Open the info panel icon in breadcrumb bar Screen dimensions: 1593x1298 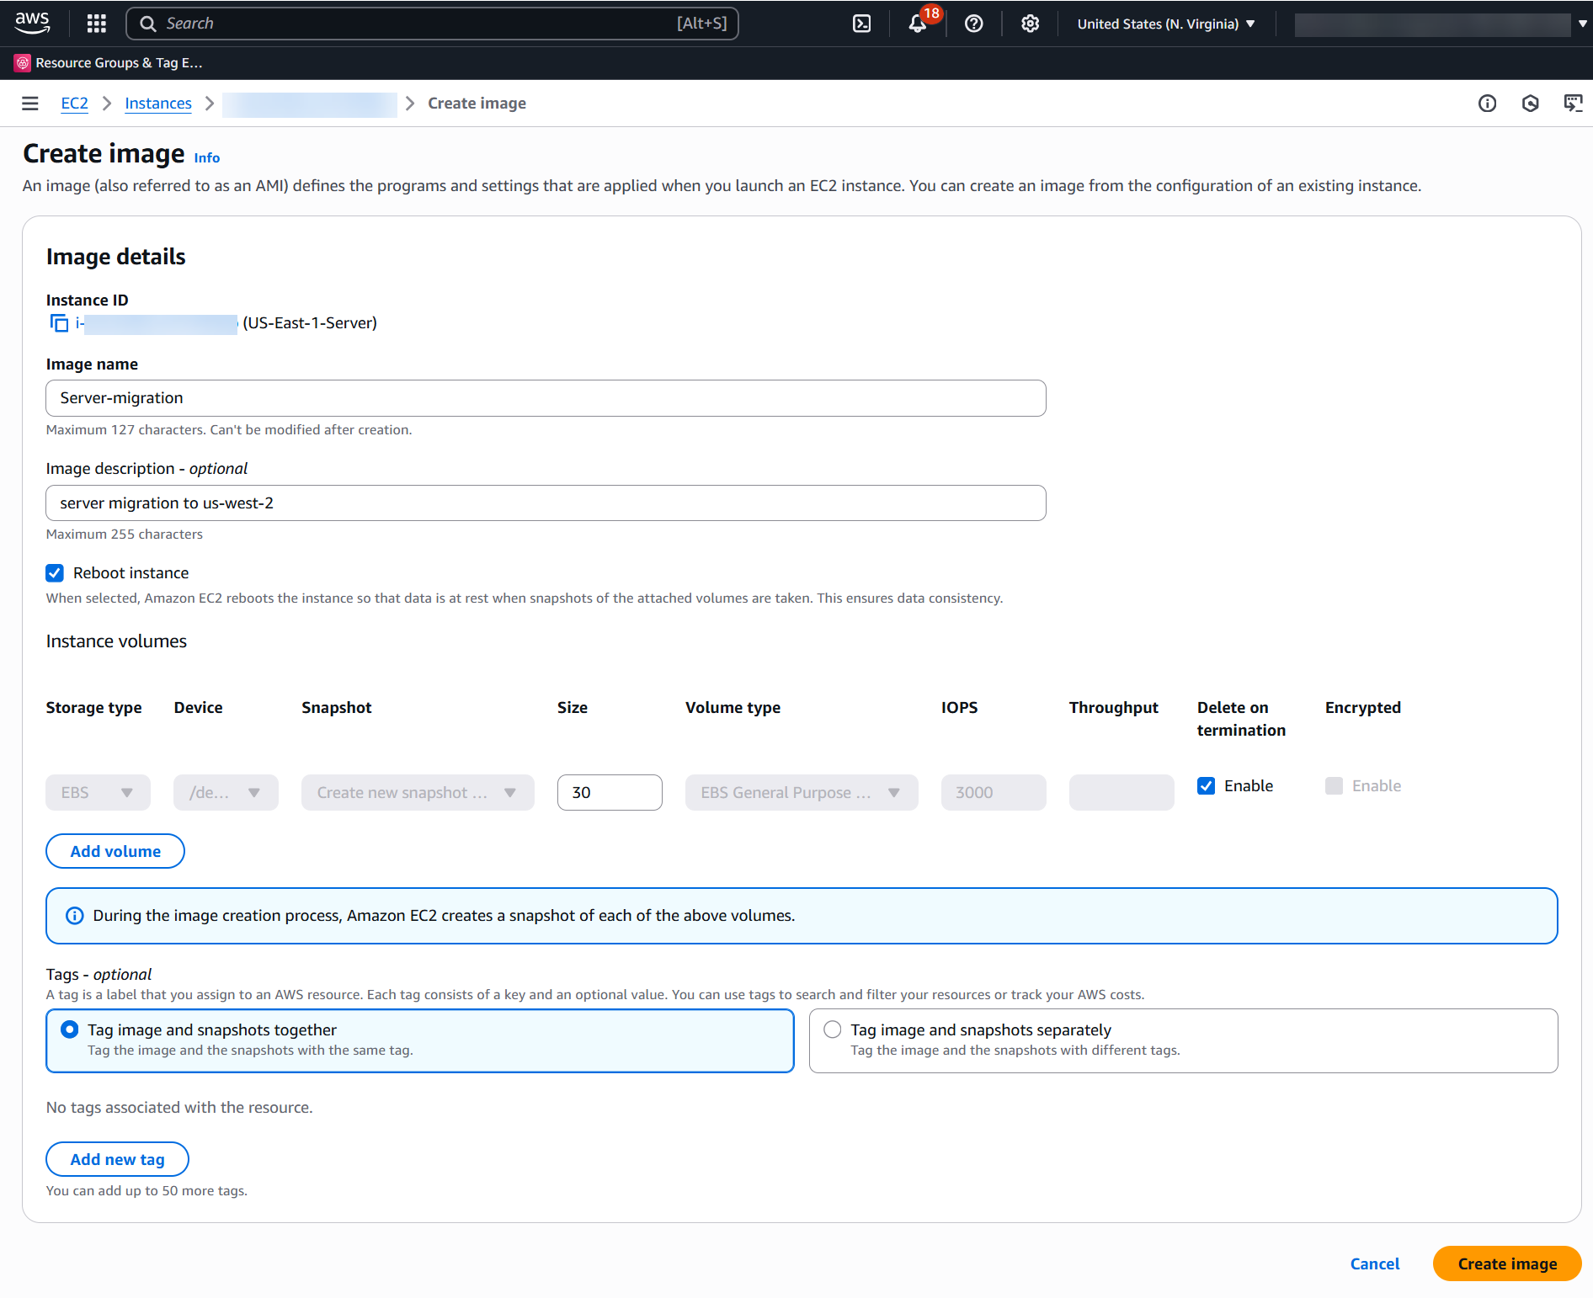(x=1488, y=104)
